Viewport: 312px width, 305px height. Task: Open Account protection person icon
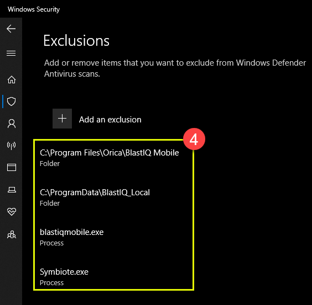(12, 124)
